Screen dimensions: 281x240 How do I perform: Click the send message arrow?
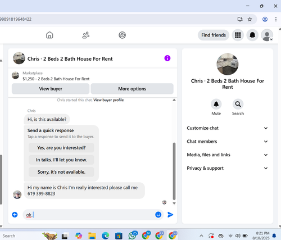tap(170, 215)
